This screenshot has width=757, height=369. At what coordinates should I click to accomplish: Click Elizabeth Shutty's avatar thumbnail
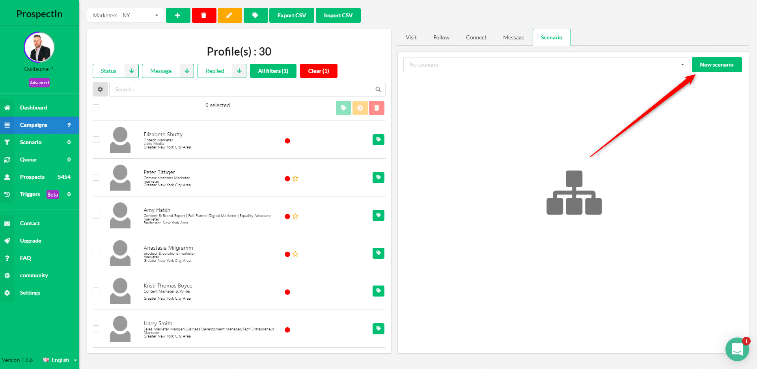120,140
